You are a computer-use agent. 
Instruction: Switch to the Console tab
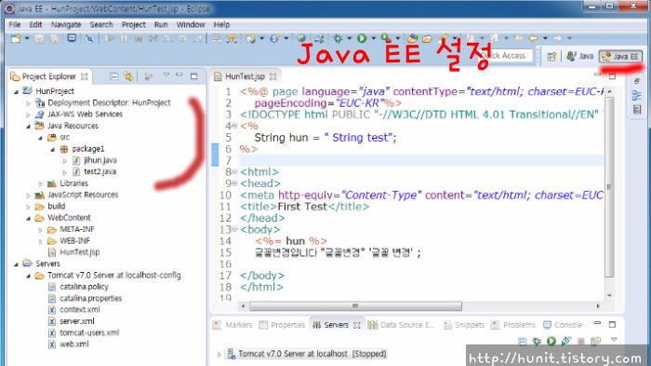(x=563, y=325)
